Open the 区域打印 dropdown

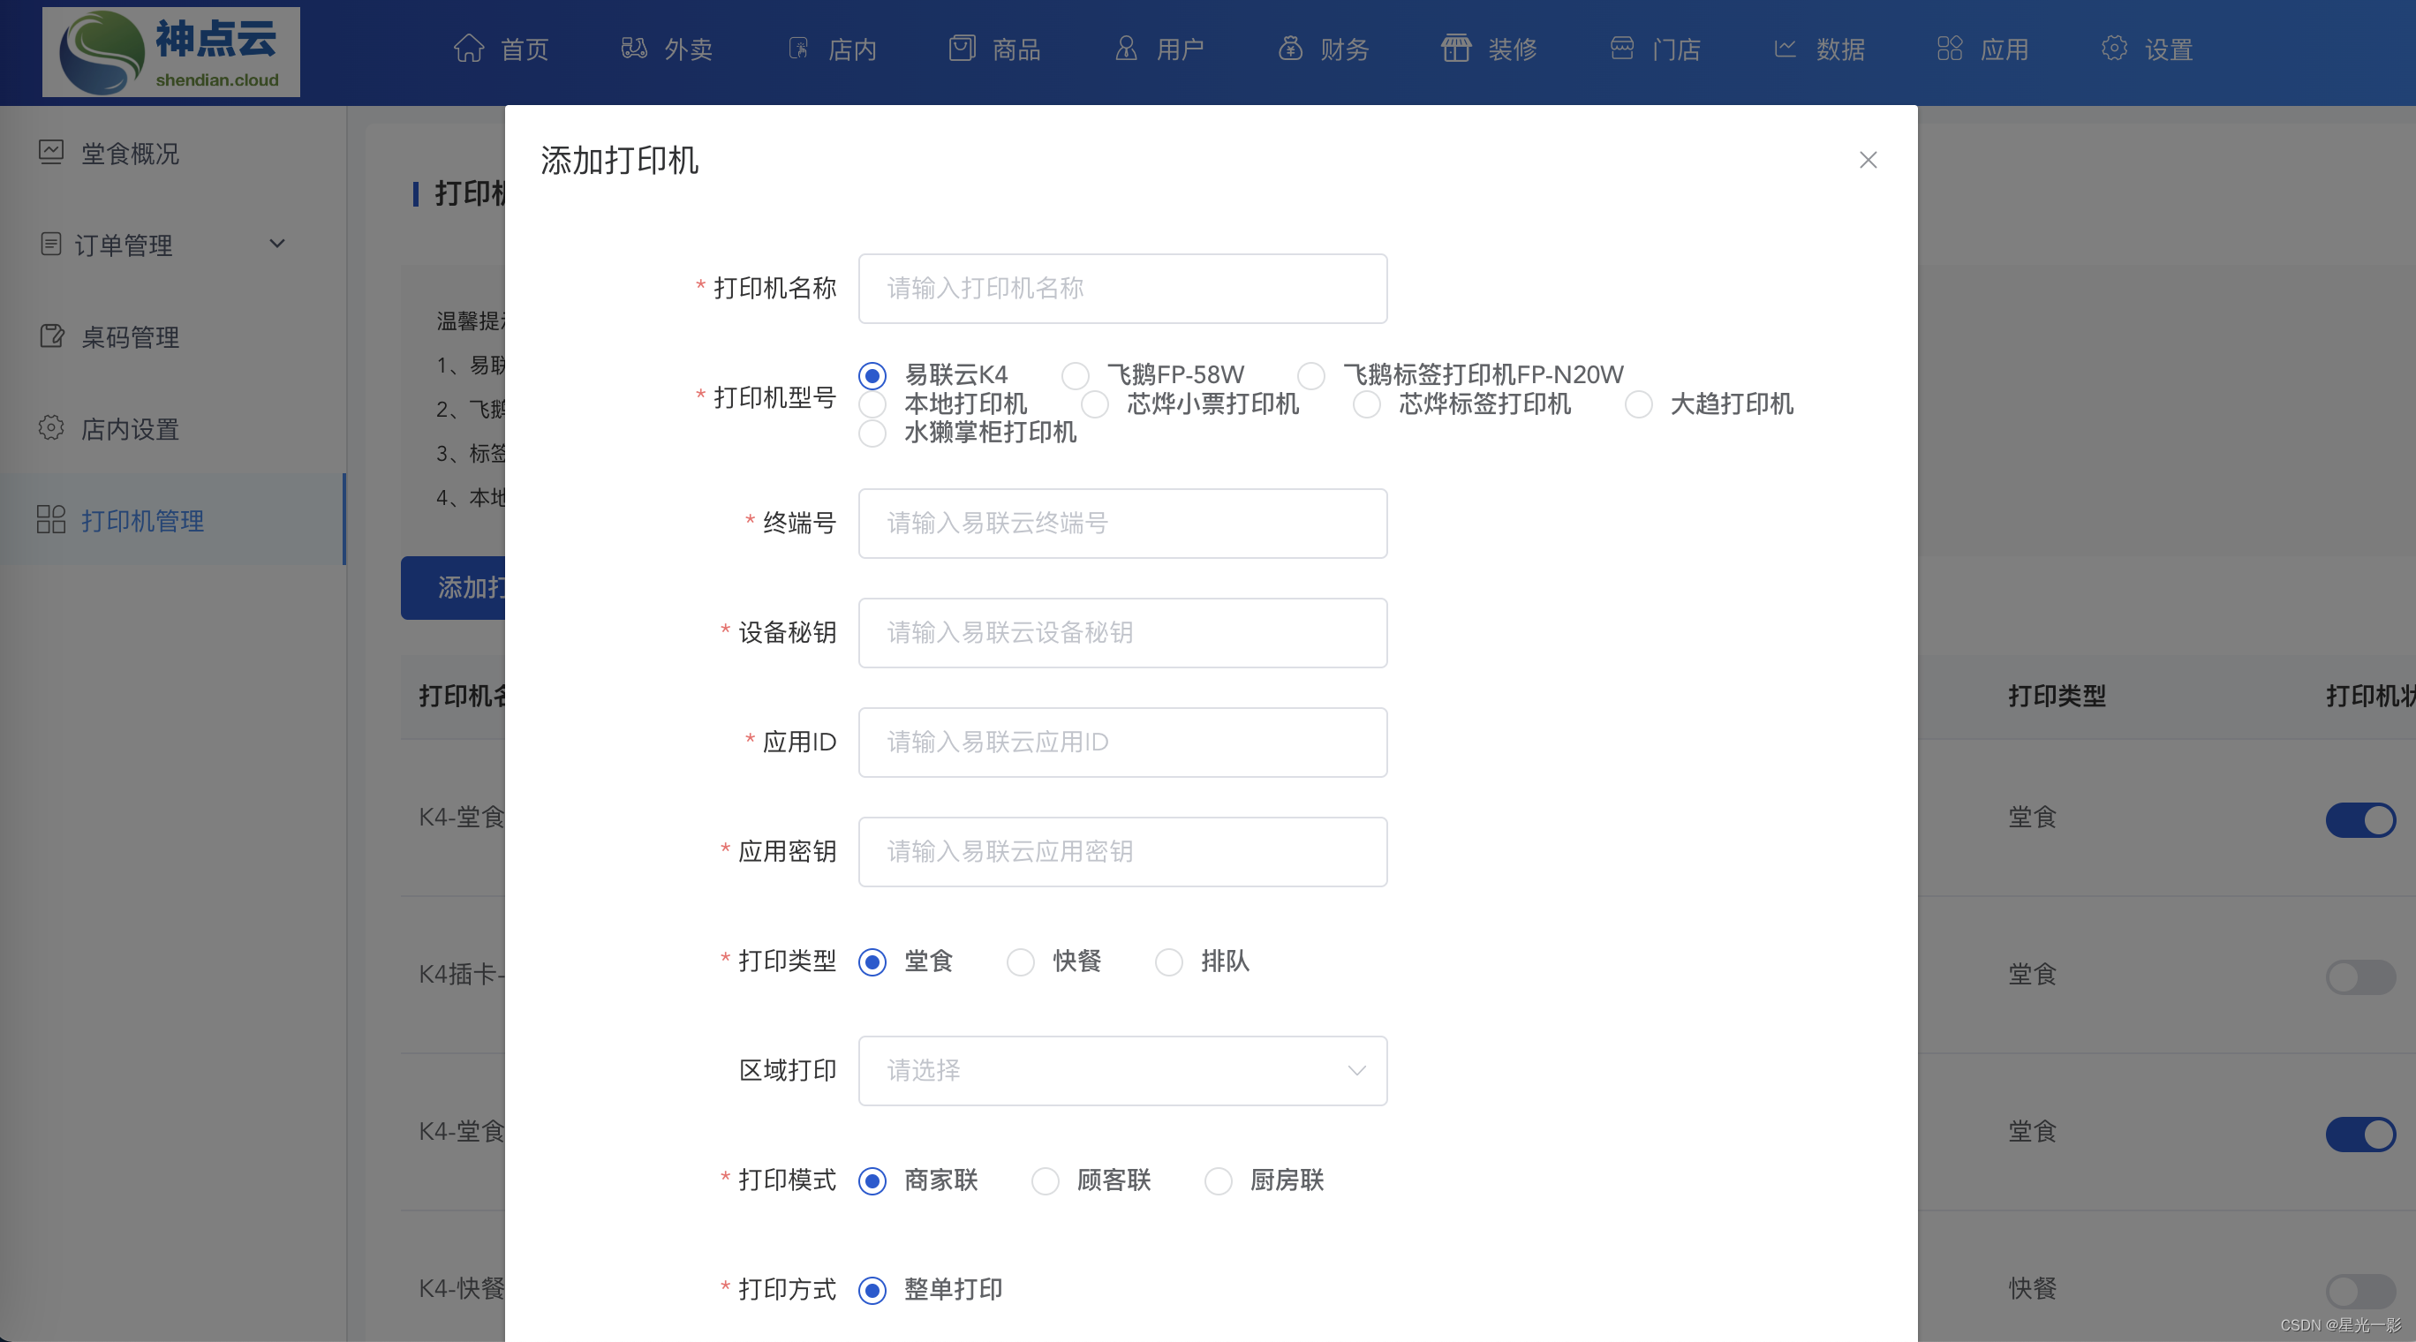(1121, 1071)
